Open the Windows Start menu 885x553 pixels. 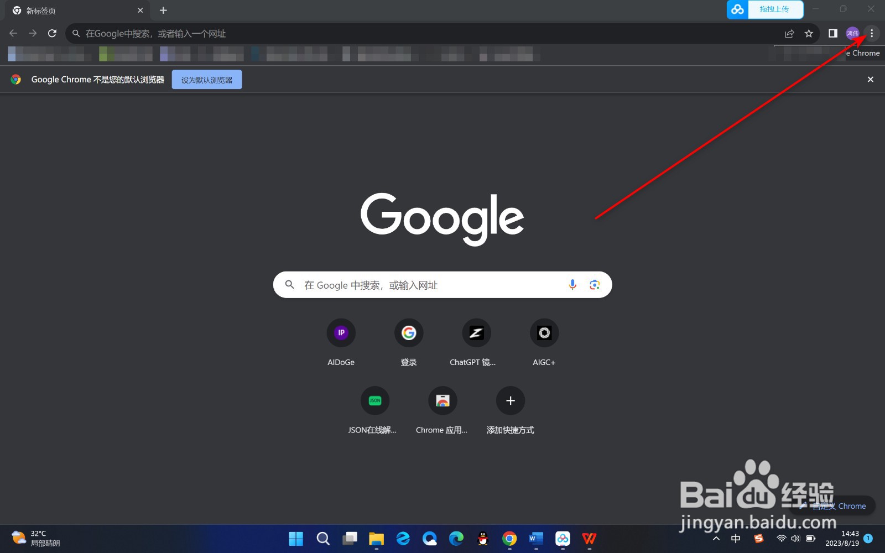[296, 539]
